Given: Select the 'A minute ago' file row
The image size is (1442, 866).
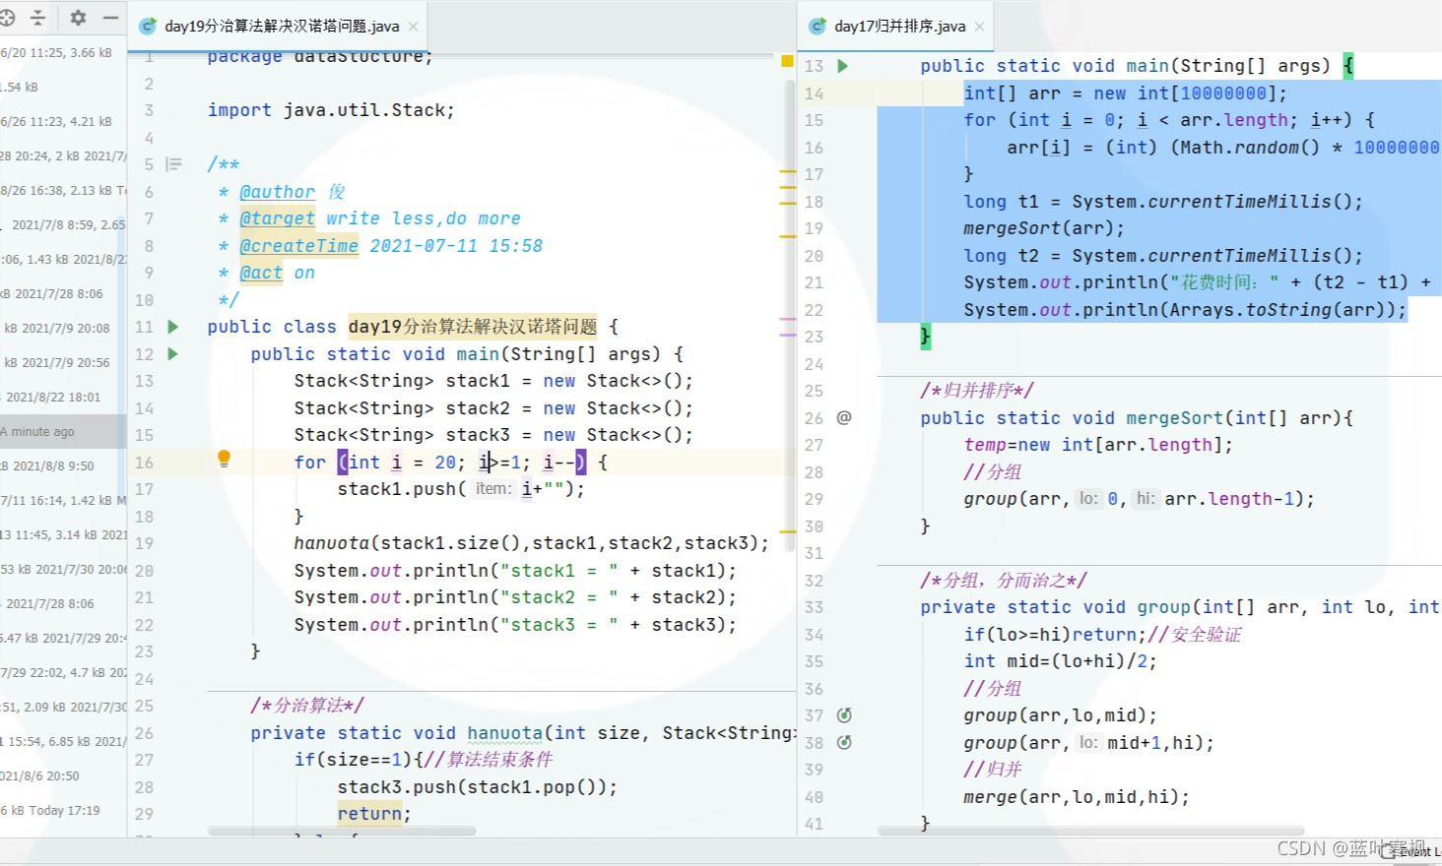Looking at the screenshot, I should click(63, 431).
